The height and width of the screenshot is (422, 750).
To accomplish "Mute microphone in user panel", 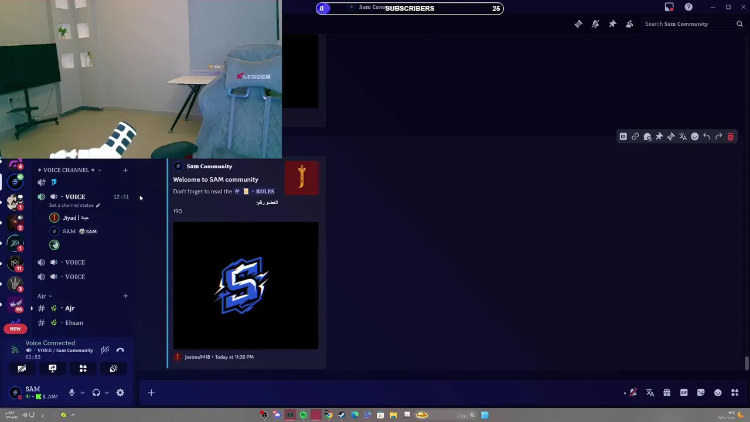I will 72,393.
